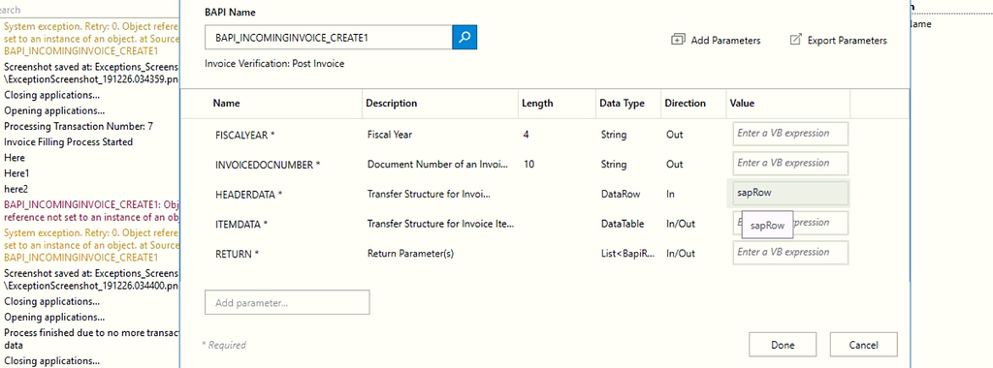
Task: Cancel the BAPI parameters dialog
Action: click(x=864, y=345)
